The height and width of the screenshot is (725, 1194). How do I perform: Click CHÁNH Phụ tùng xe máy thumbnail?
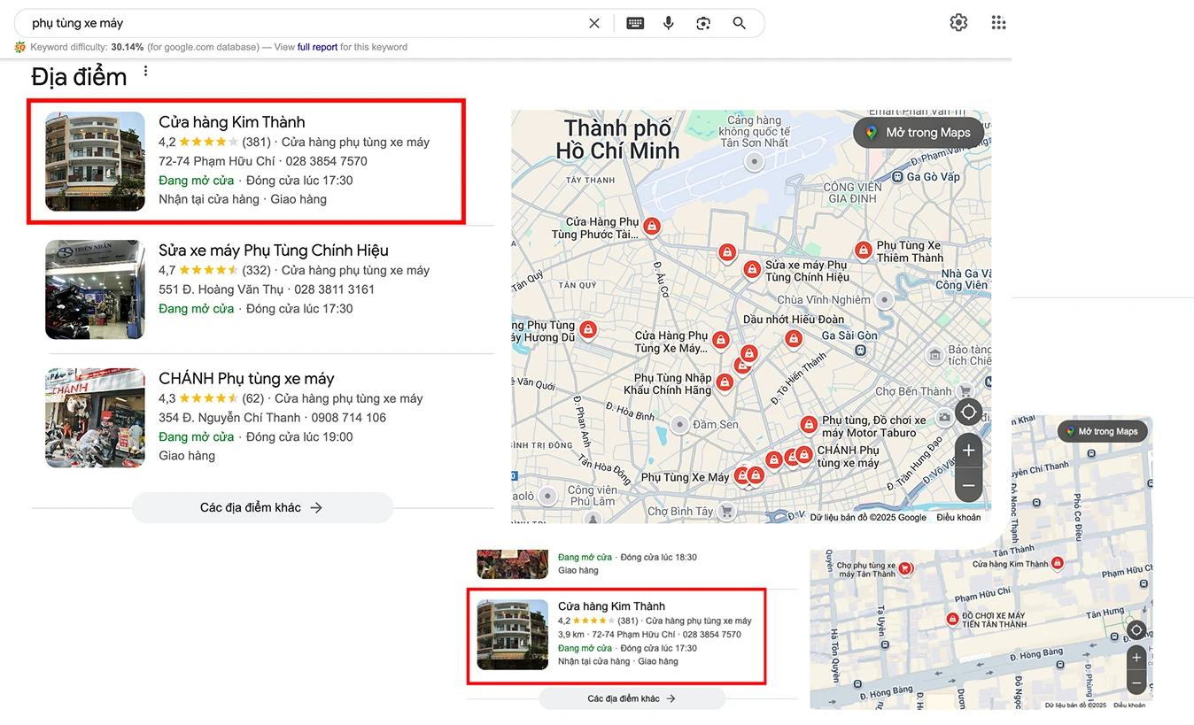click(x=95, y=418)
